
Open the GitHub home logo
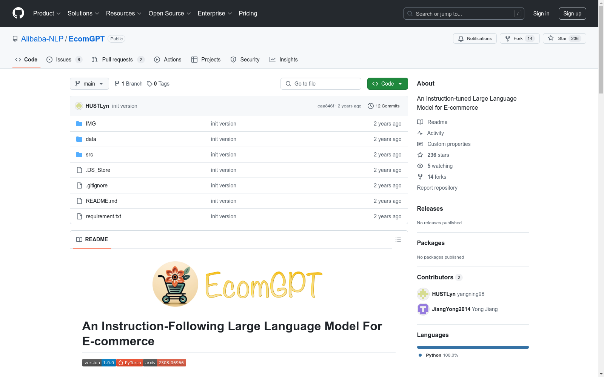[x=18, y=13]
